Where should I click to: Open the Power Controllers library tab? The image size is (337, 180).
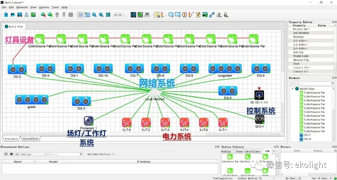[x=248, y=151]
